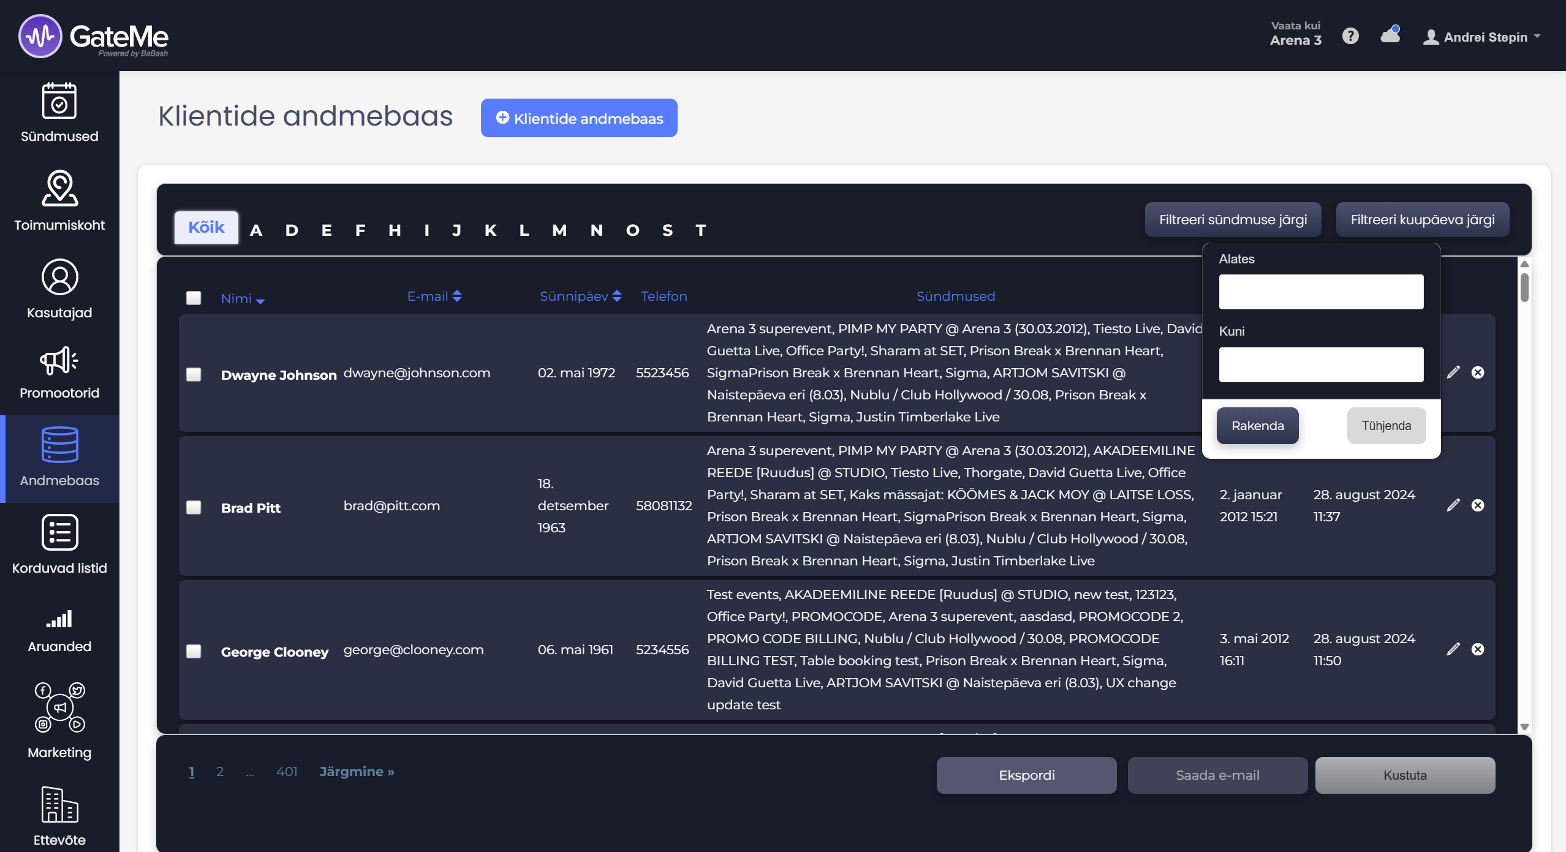Open Korduvad listid list icon

[59, 532]
